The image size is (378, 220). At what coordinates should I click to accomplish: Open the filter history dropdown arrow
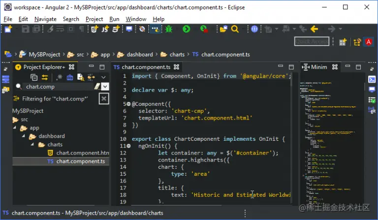click(105, 87)
